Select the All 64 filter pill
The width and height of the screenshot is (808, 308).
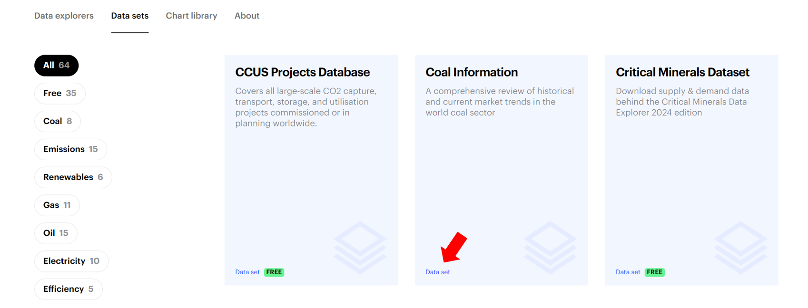coord(56,66)
